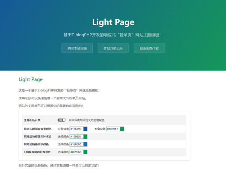Click the blue swatch beside #155799

pyautogui.click(x=85, y=129)
